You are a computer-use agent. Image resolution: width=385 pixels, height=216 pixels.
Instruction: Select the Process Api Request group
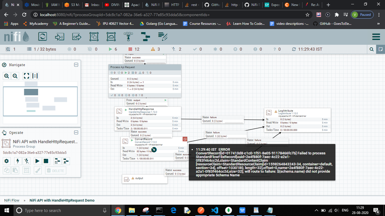click(x=145, y=81)
